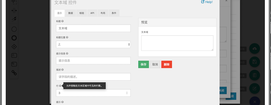Create a gateway diamond shape
The width and height of the screenshot is (271, 105).
pyautogui.click(x=14, y=46)
